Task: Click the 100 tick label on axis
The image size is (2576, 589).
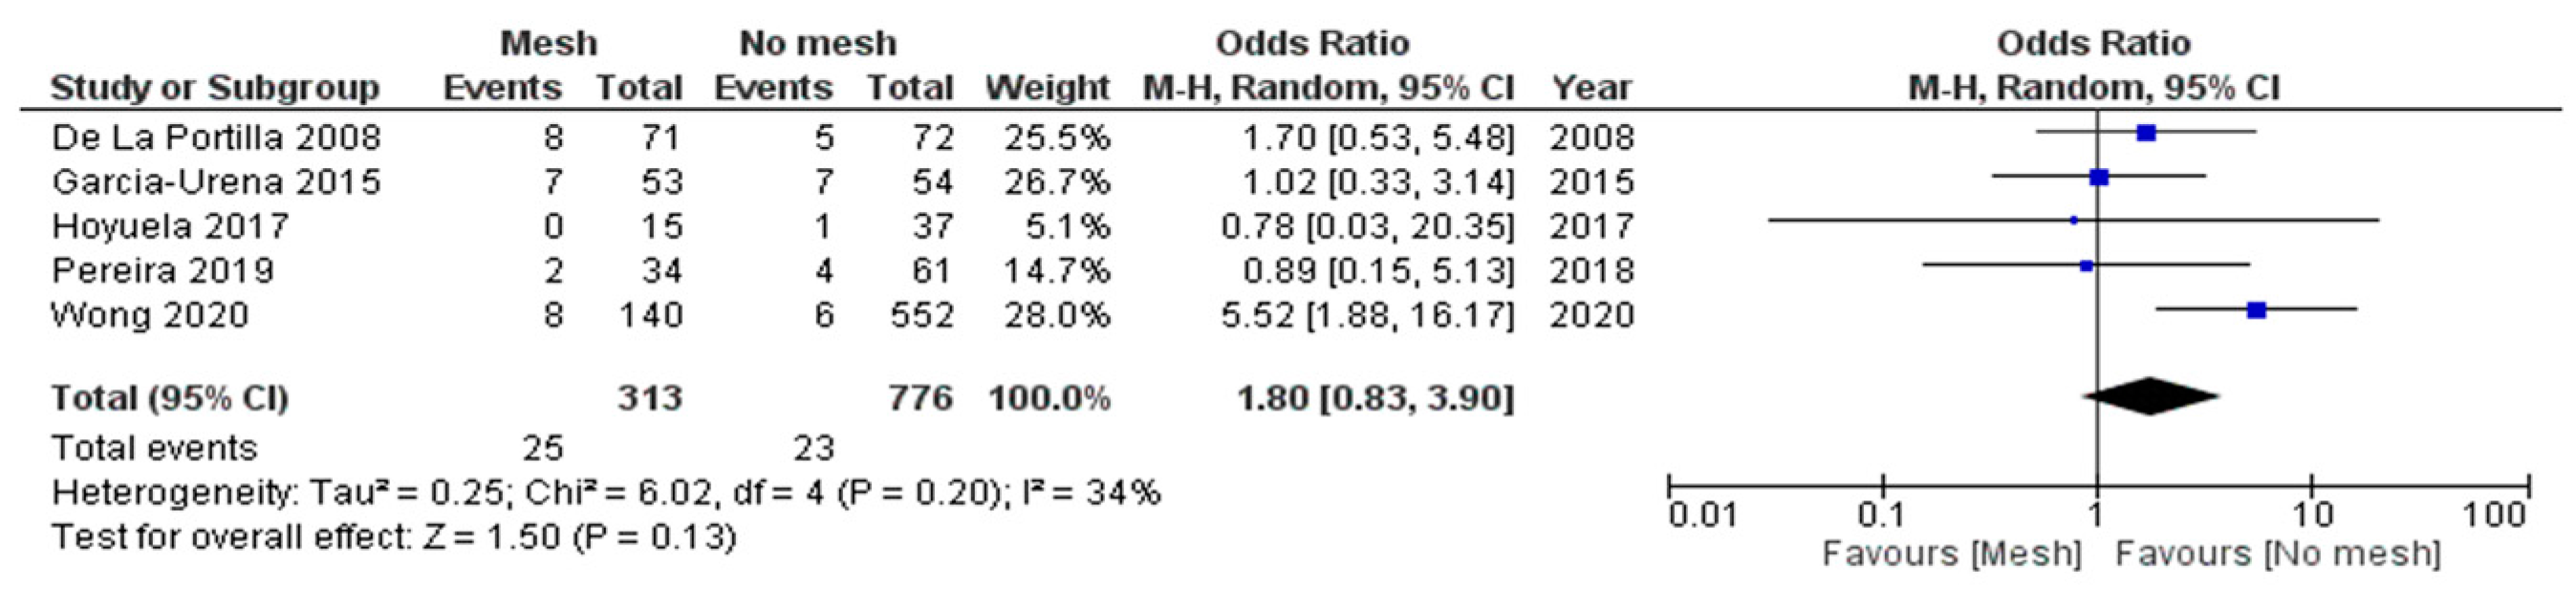Action: pos(2495,516)
